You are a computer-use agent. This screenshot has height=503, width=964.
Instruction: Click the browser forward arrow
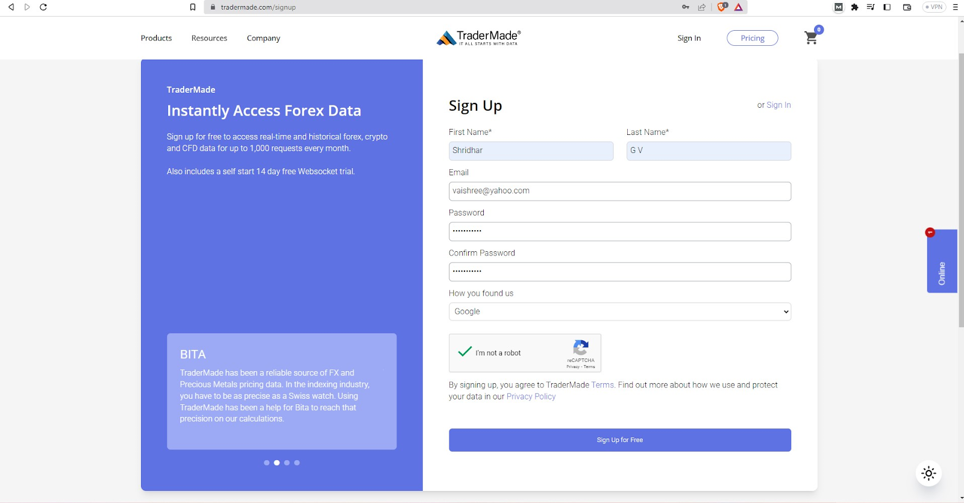pos(27,7)
